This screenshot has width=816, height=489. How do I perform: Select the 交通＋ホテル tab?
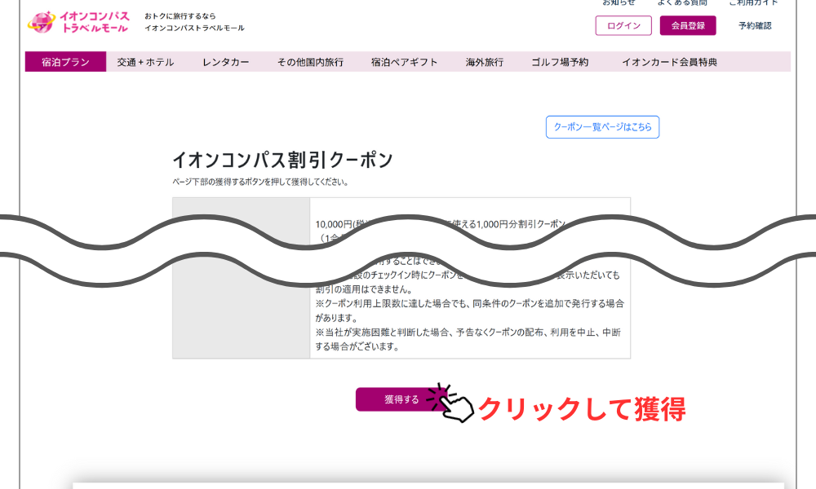[x=146, y=62]
